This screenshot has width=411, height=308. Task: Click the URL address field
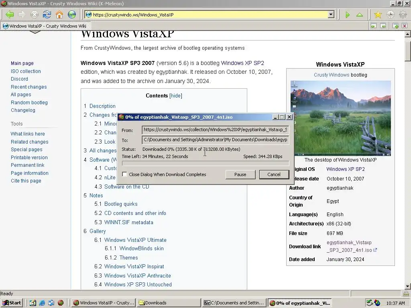coord(209,15)
